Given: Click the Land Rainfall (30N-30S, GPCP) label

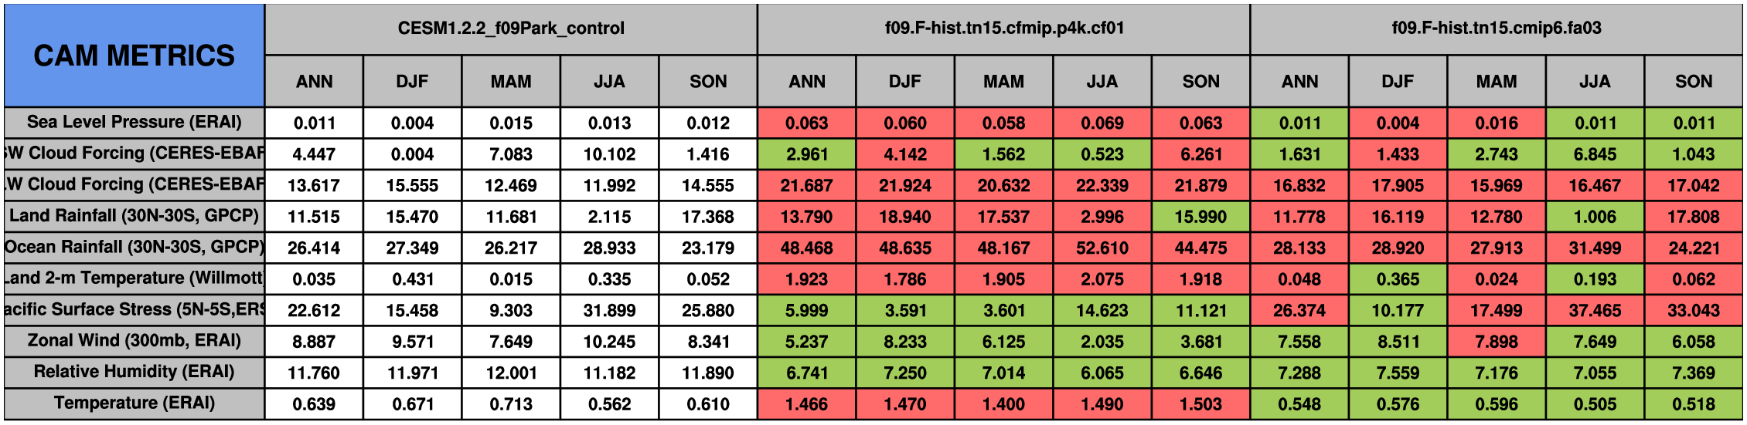Looking at the screenshot, I should pyautogui.click(x=134, y=216).
